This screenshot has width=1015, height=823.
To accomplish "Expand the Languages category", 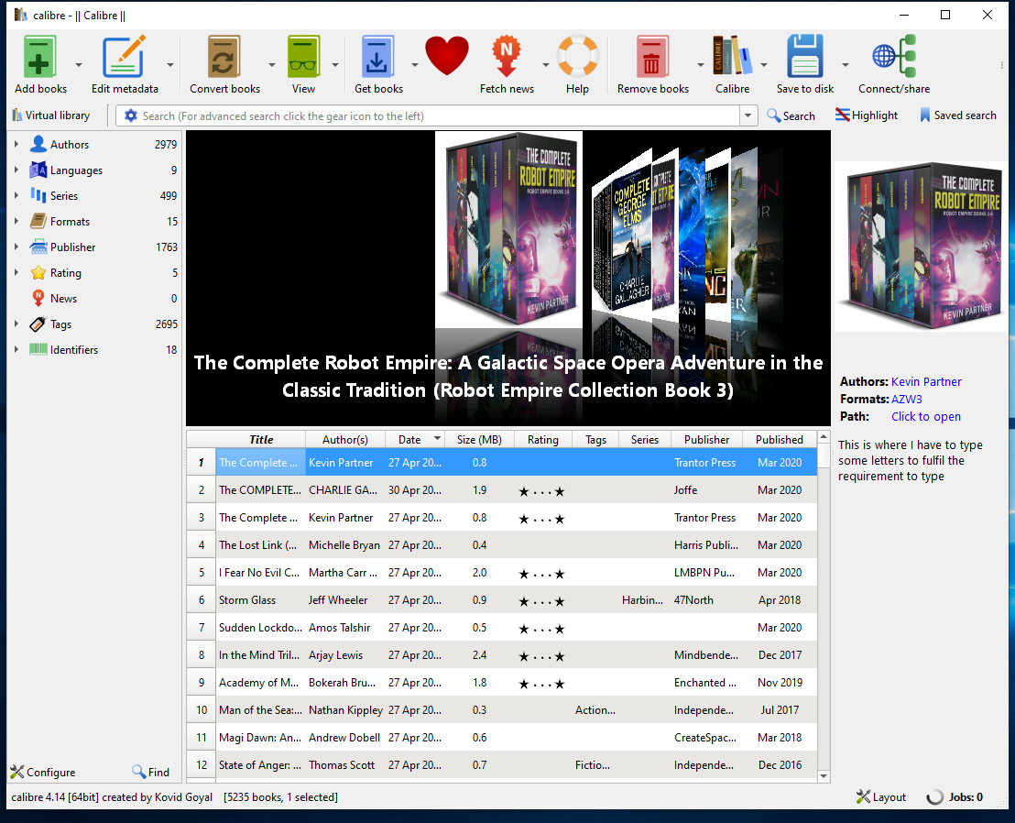I will [x=16, y=170].
